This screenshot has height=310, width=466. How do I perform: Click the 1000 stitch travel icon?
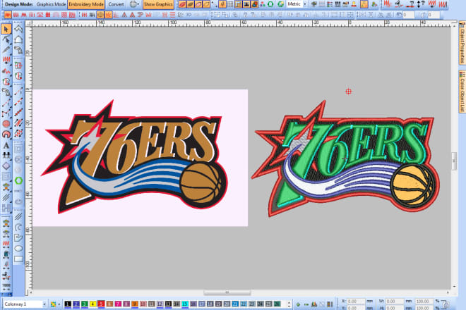[6, 285]
